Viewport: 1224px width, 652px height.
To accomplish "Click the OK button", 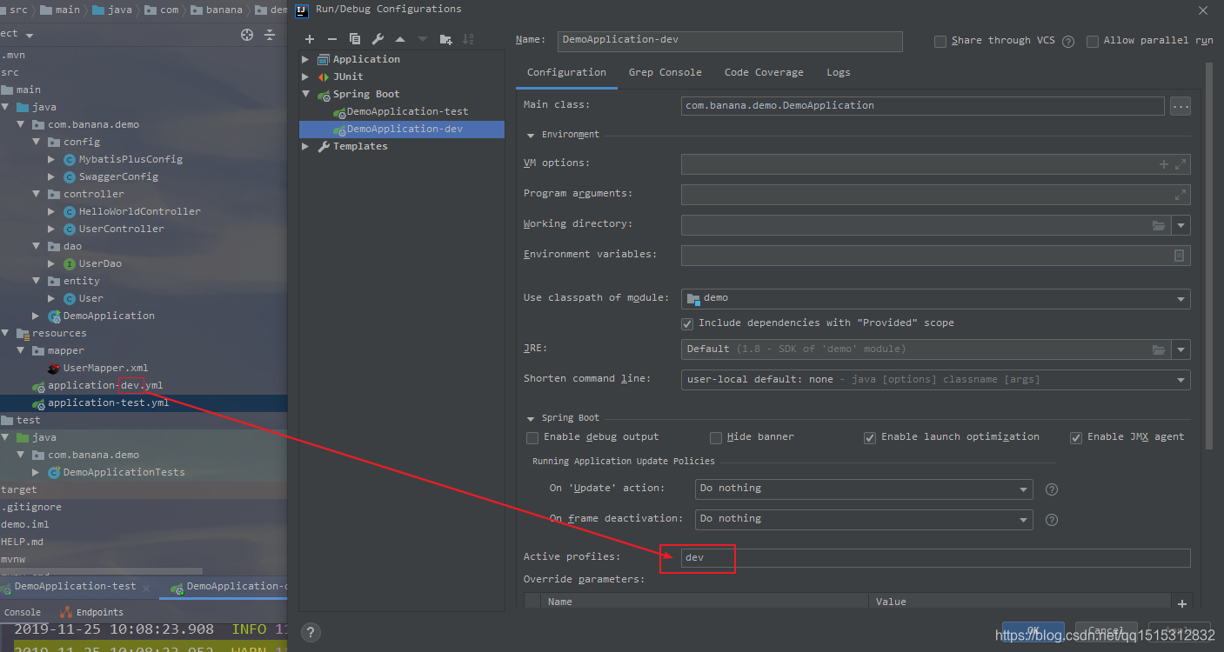I will [1033, 632].
